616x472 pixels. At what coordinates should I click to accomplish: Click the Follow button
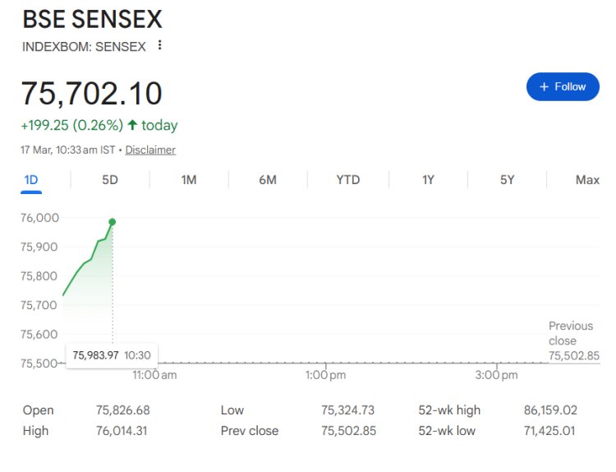tap(563, 86)
